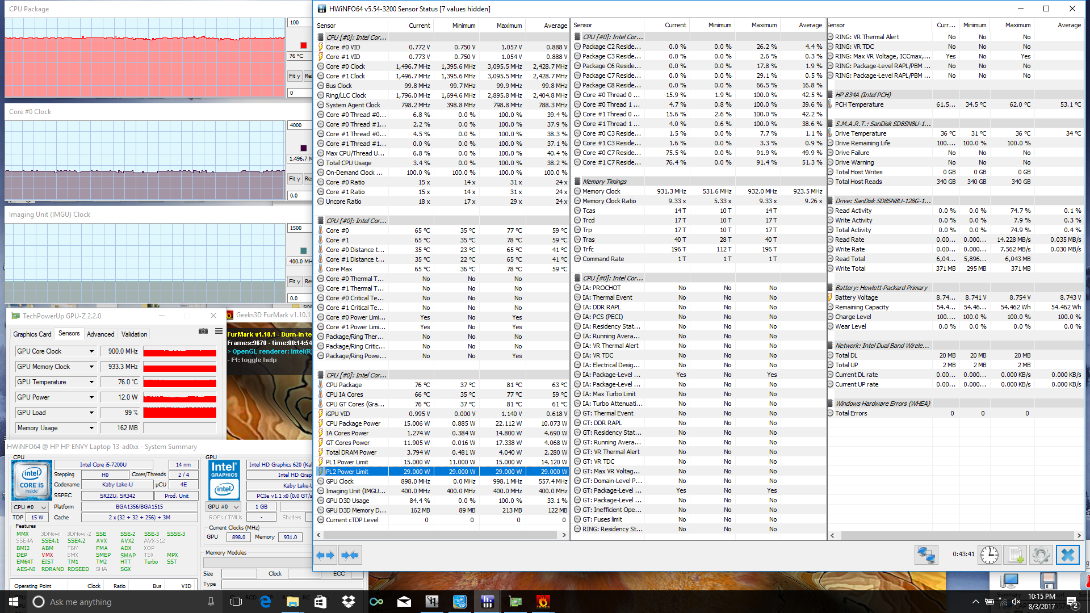Switch to the Graphics Card tab in GPU-Z

(x=32, y=334)
